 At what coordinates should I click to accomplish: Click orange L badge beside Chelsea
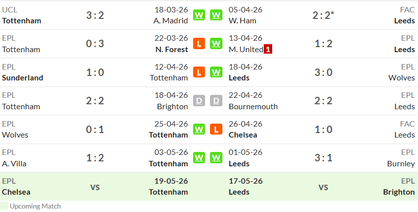pos(216,129)
